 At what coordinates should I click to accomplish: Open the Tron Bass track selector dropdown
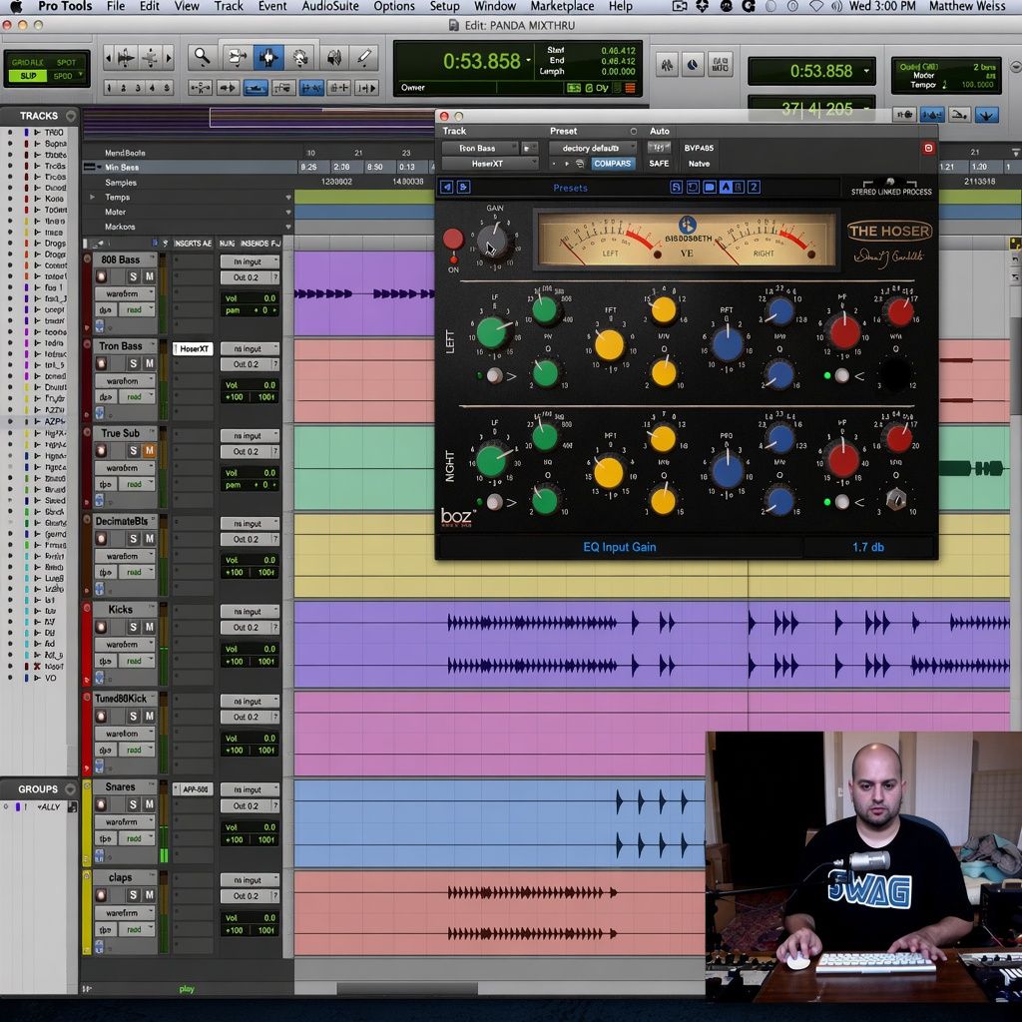click(x=480, y=148)
